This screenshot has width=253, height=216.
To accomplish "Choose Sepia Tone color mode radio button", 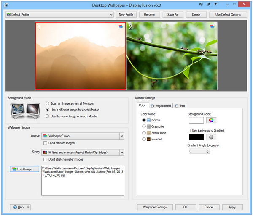I will [144, 133].
